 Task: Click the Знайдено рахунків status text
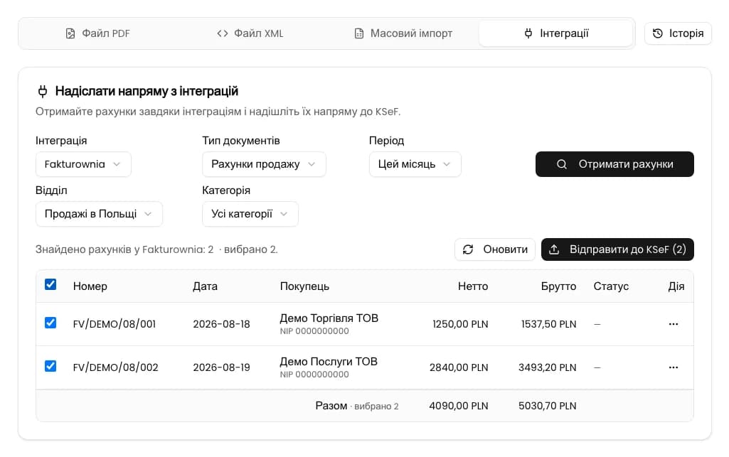click(156, 249)
